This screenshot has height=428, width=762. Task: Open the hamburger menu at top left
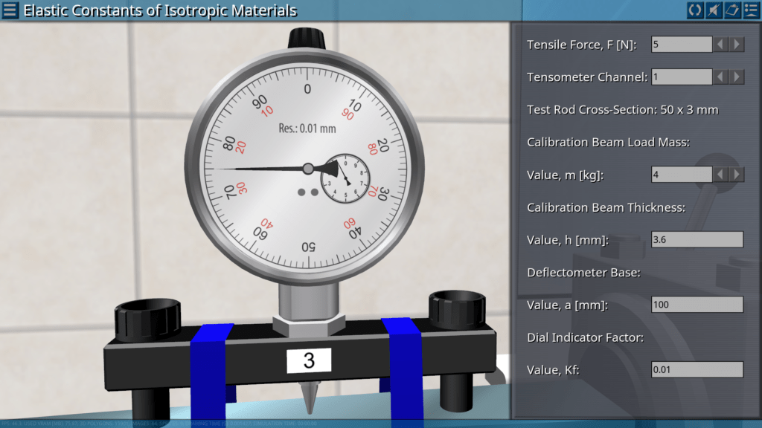coord(11,10)
